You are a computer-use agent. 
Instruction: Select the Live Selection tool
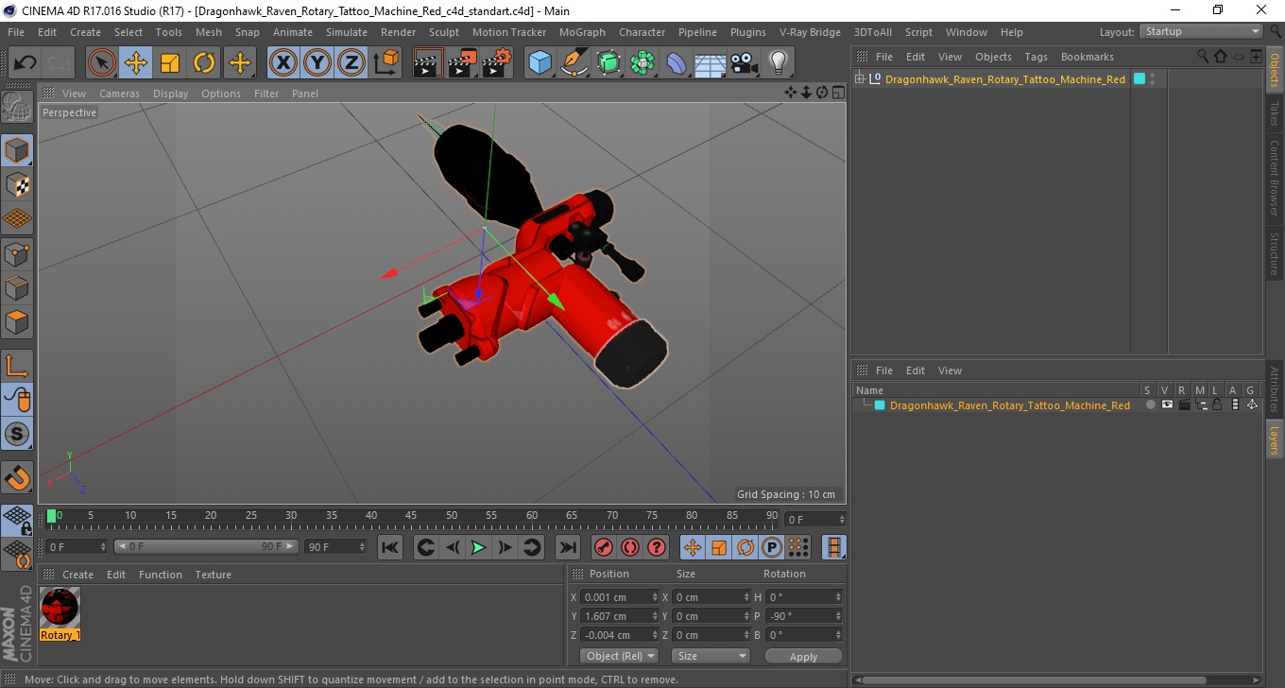[102, 63]
